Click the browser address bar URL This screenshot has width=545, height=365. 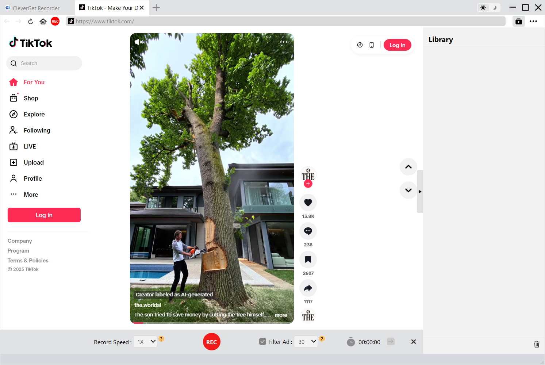(x=285, y=21)
